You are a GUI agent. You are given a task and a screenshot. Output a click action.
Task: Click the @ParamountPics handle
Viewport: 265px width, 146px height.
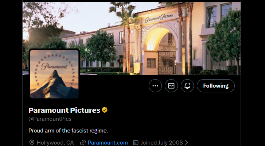[50, 119]
